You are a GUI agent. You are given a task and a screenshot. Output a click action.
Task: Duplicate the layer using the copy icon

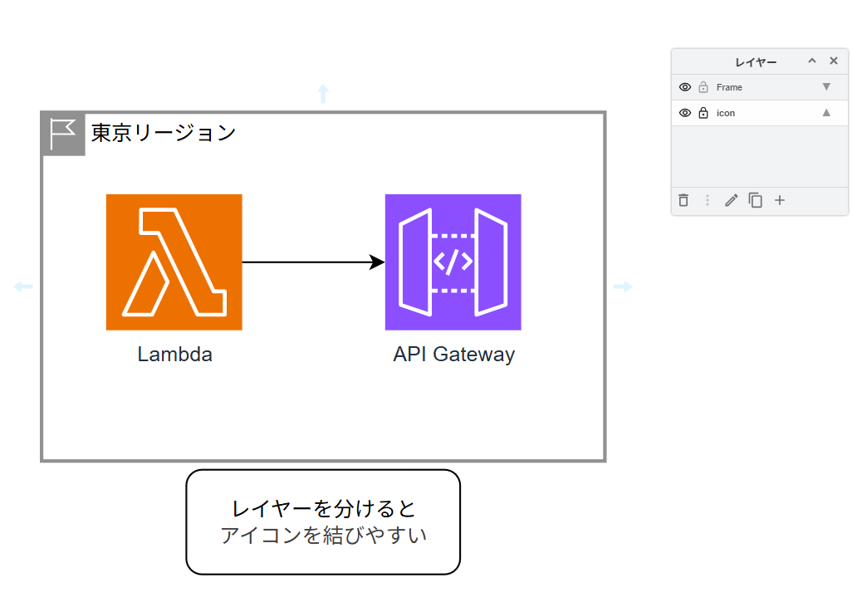[x=755, y=200]
